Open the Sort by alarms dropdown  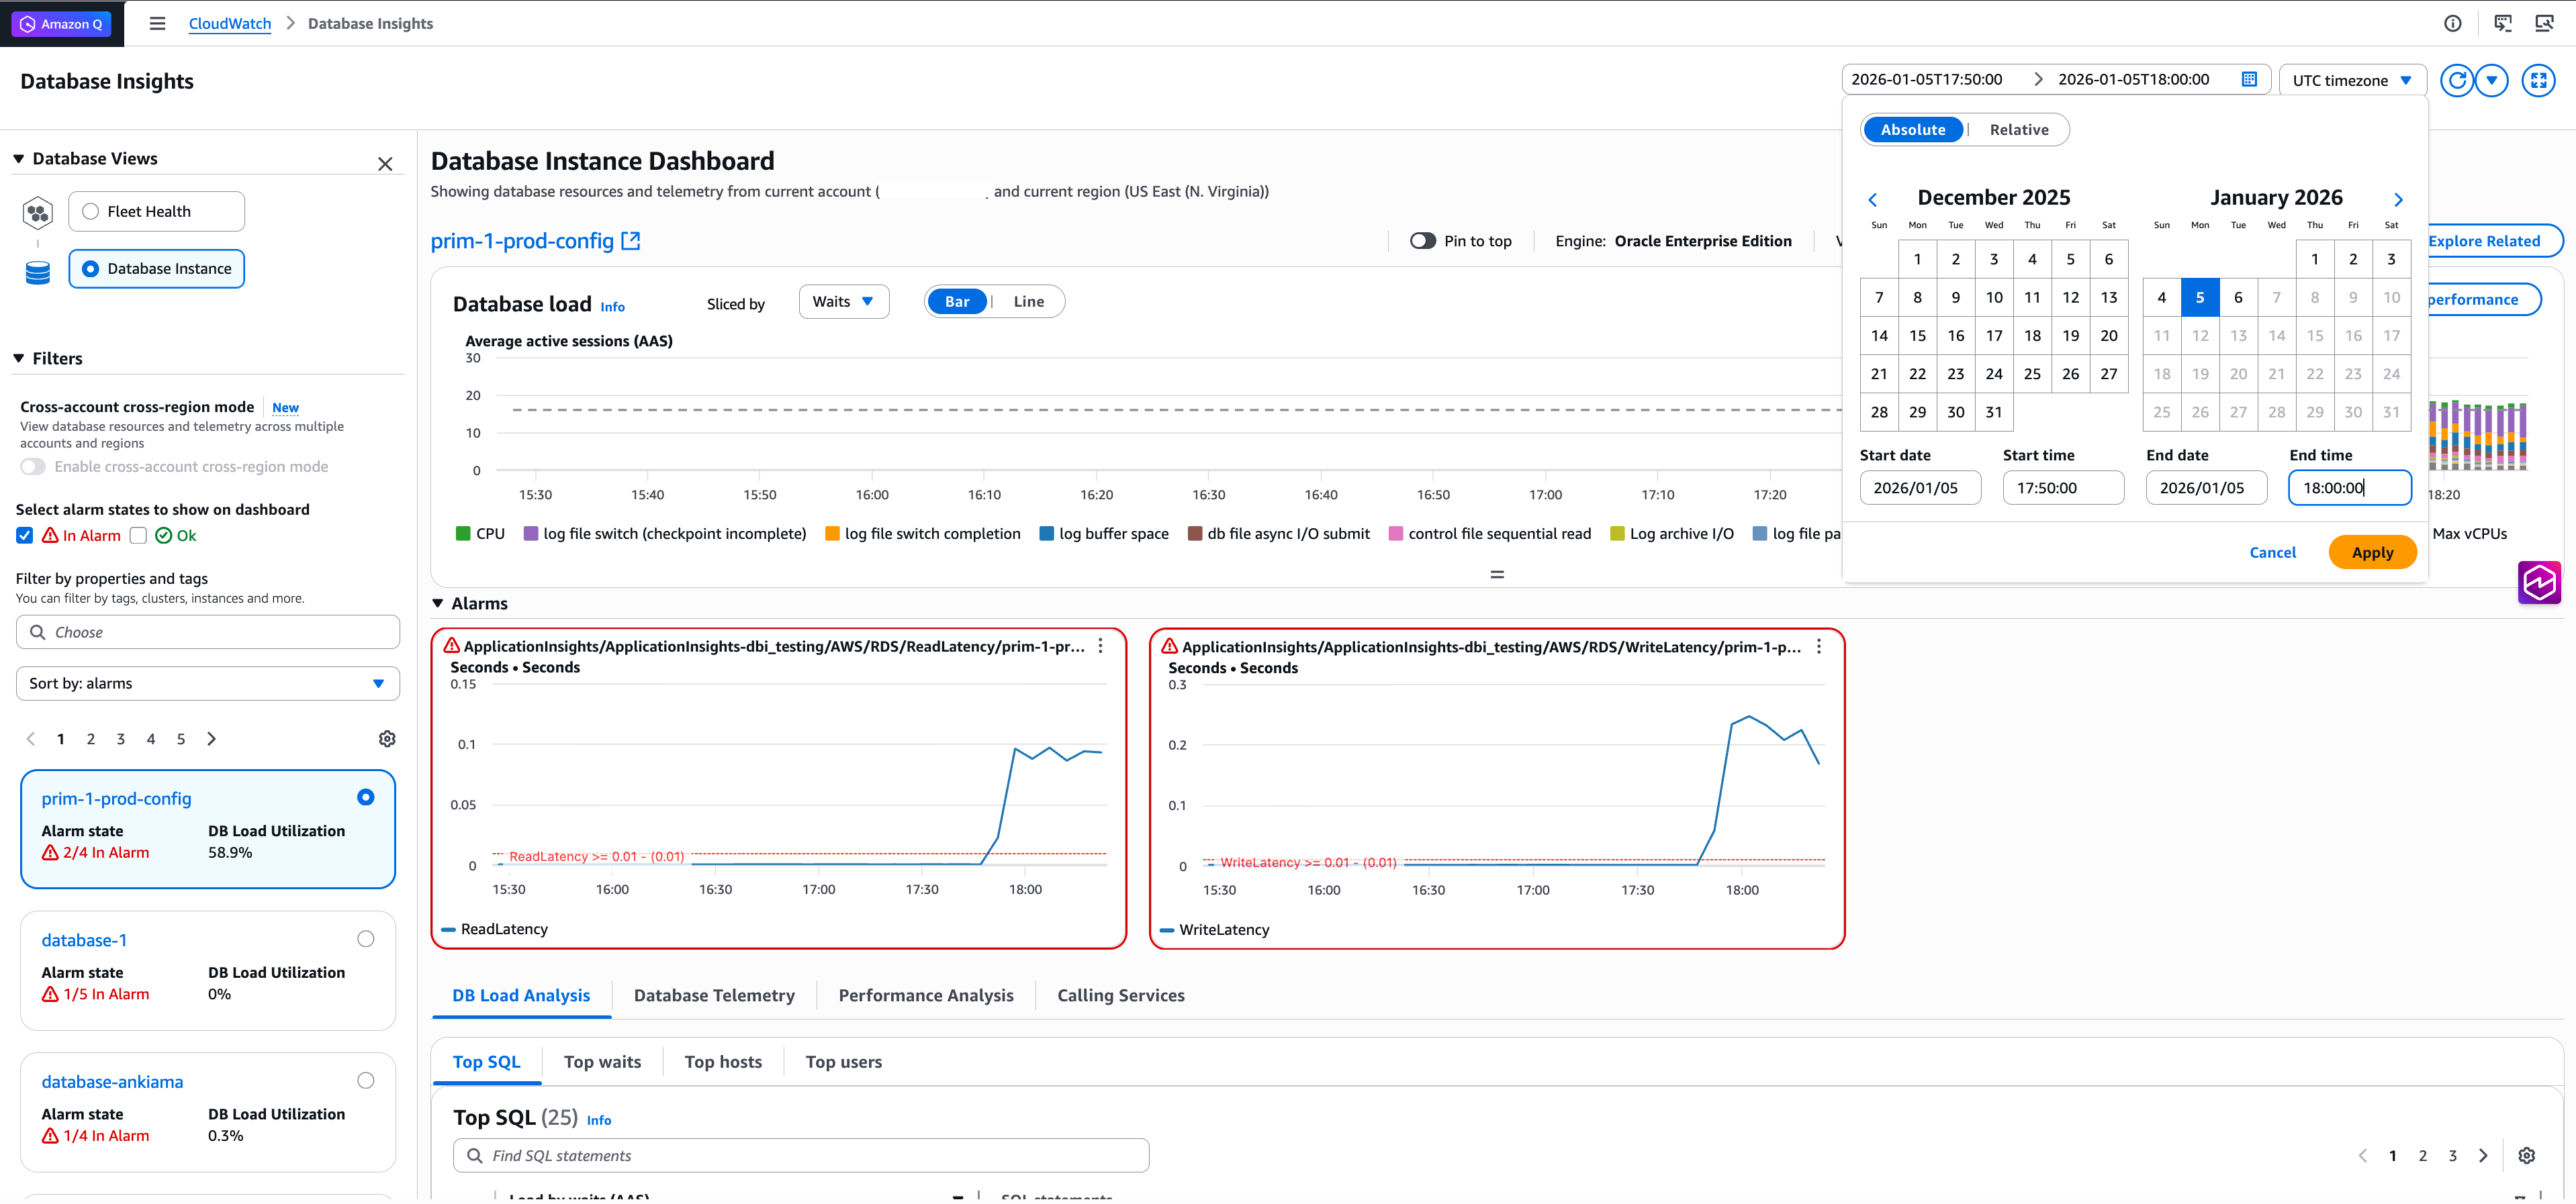[208, 683]
